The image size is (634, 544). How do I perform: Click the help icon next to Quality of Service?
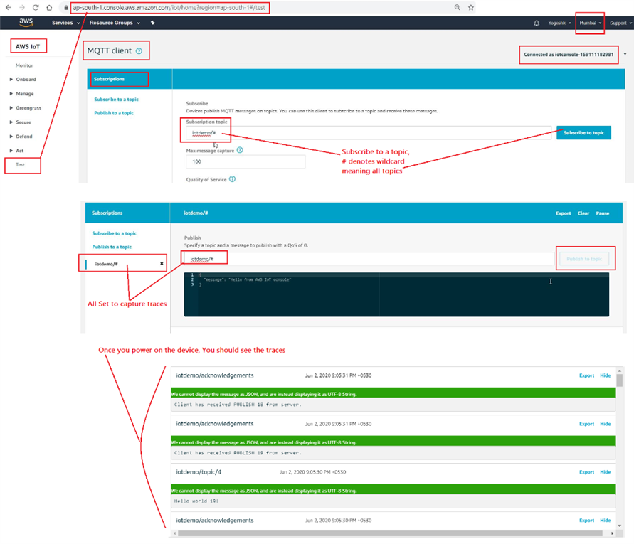(x=233, y=179)
